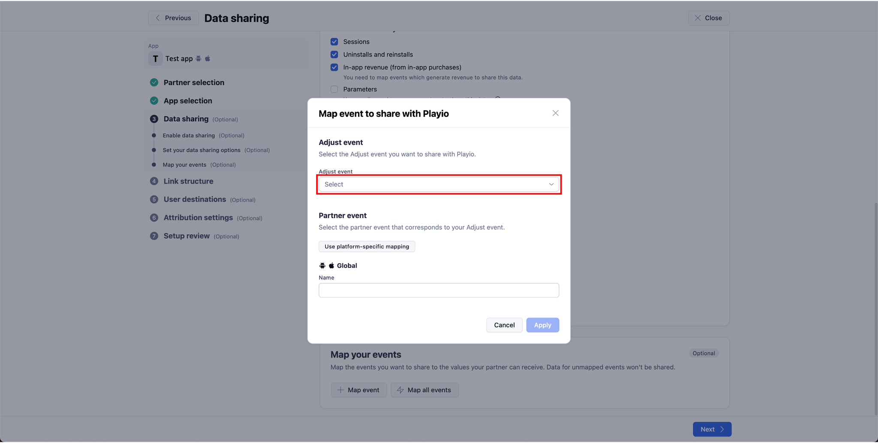
Task: Click Map all events button
Action: coord(424,390)
